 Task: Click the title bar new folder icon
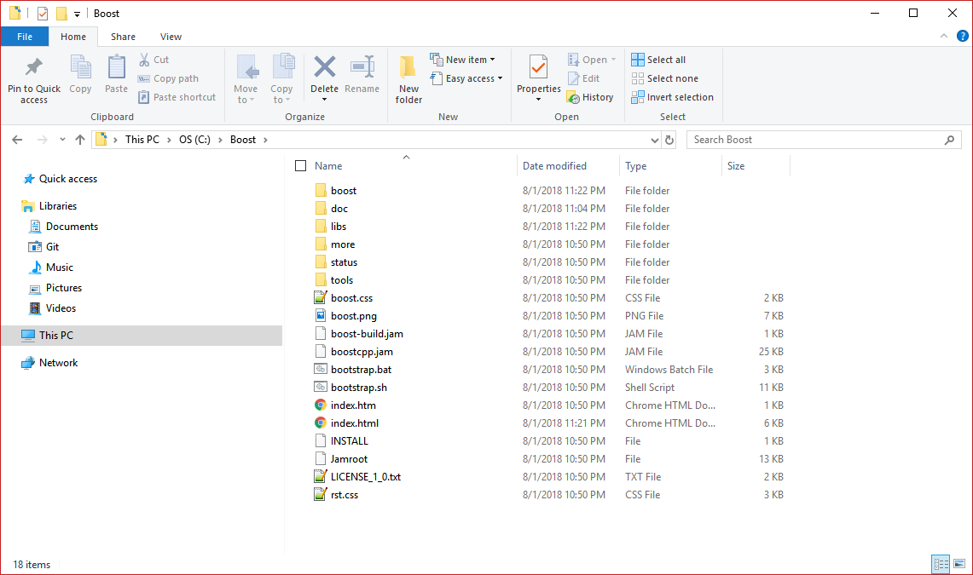(x=61, y=13)
